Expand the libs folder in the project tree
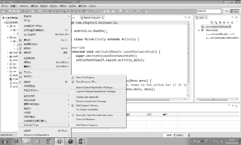 [8, 68]
